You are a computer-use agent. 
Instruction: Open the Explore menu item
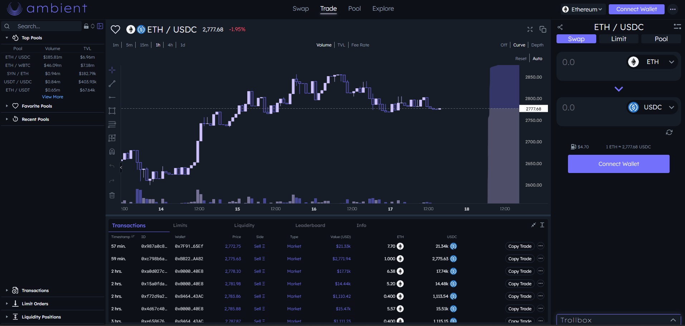point(383,9)
